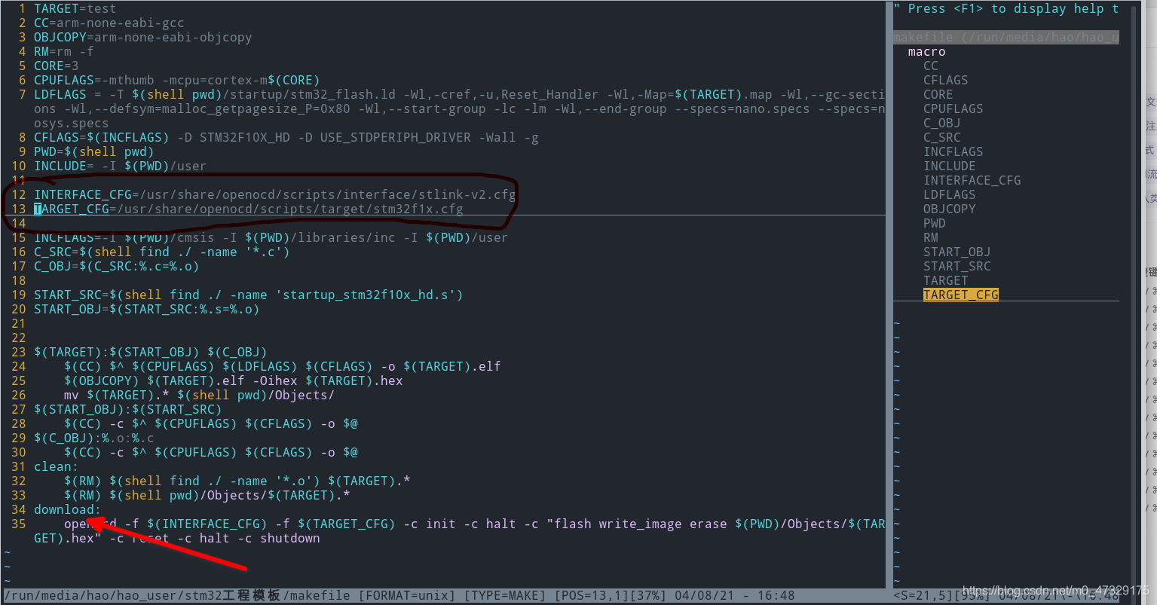Place cursor on TARGET=test line
The width and height of the screenshot is (1157, 605).
75,8
